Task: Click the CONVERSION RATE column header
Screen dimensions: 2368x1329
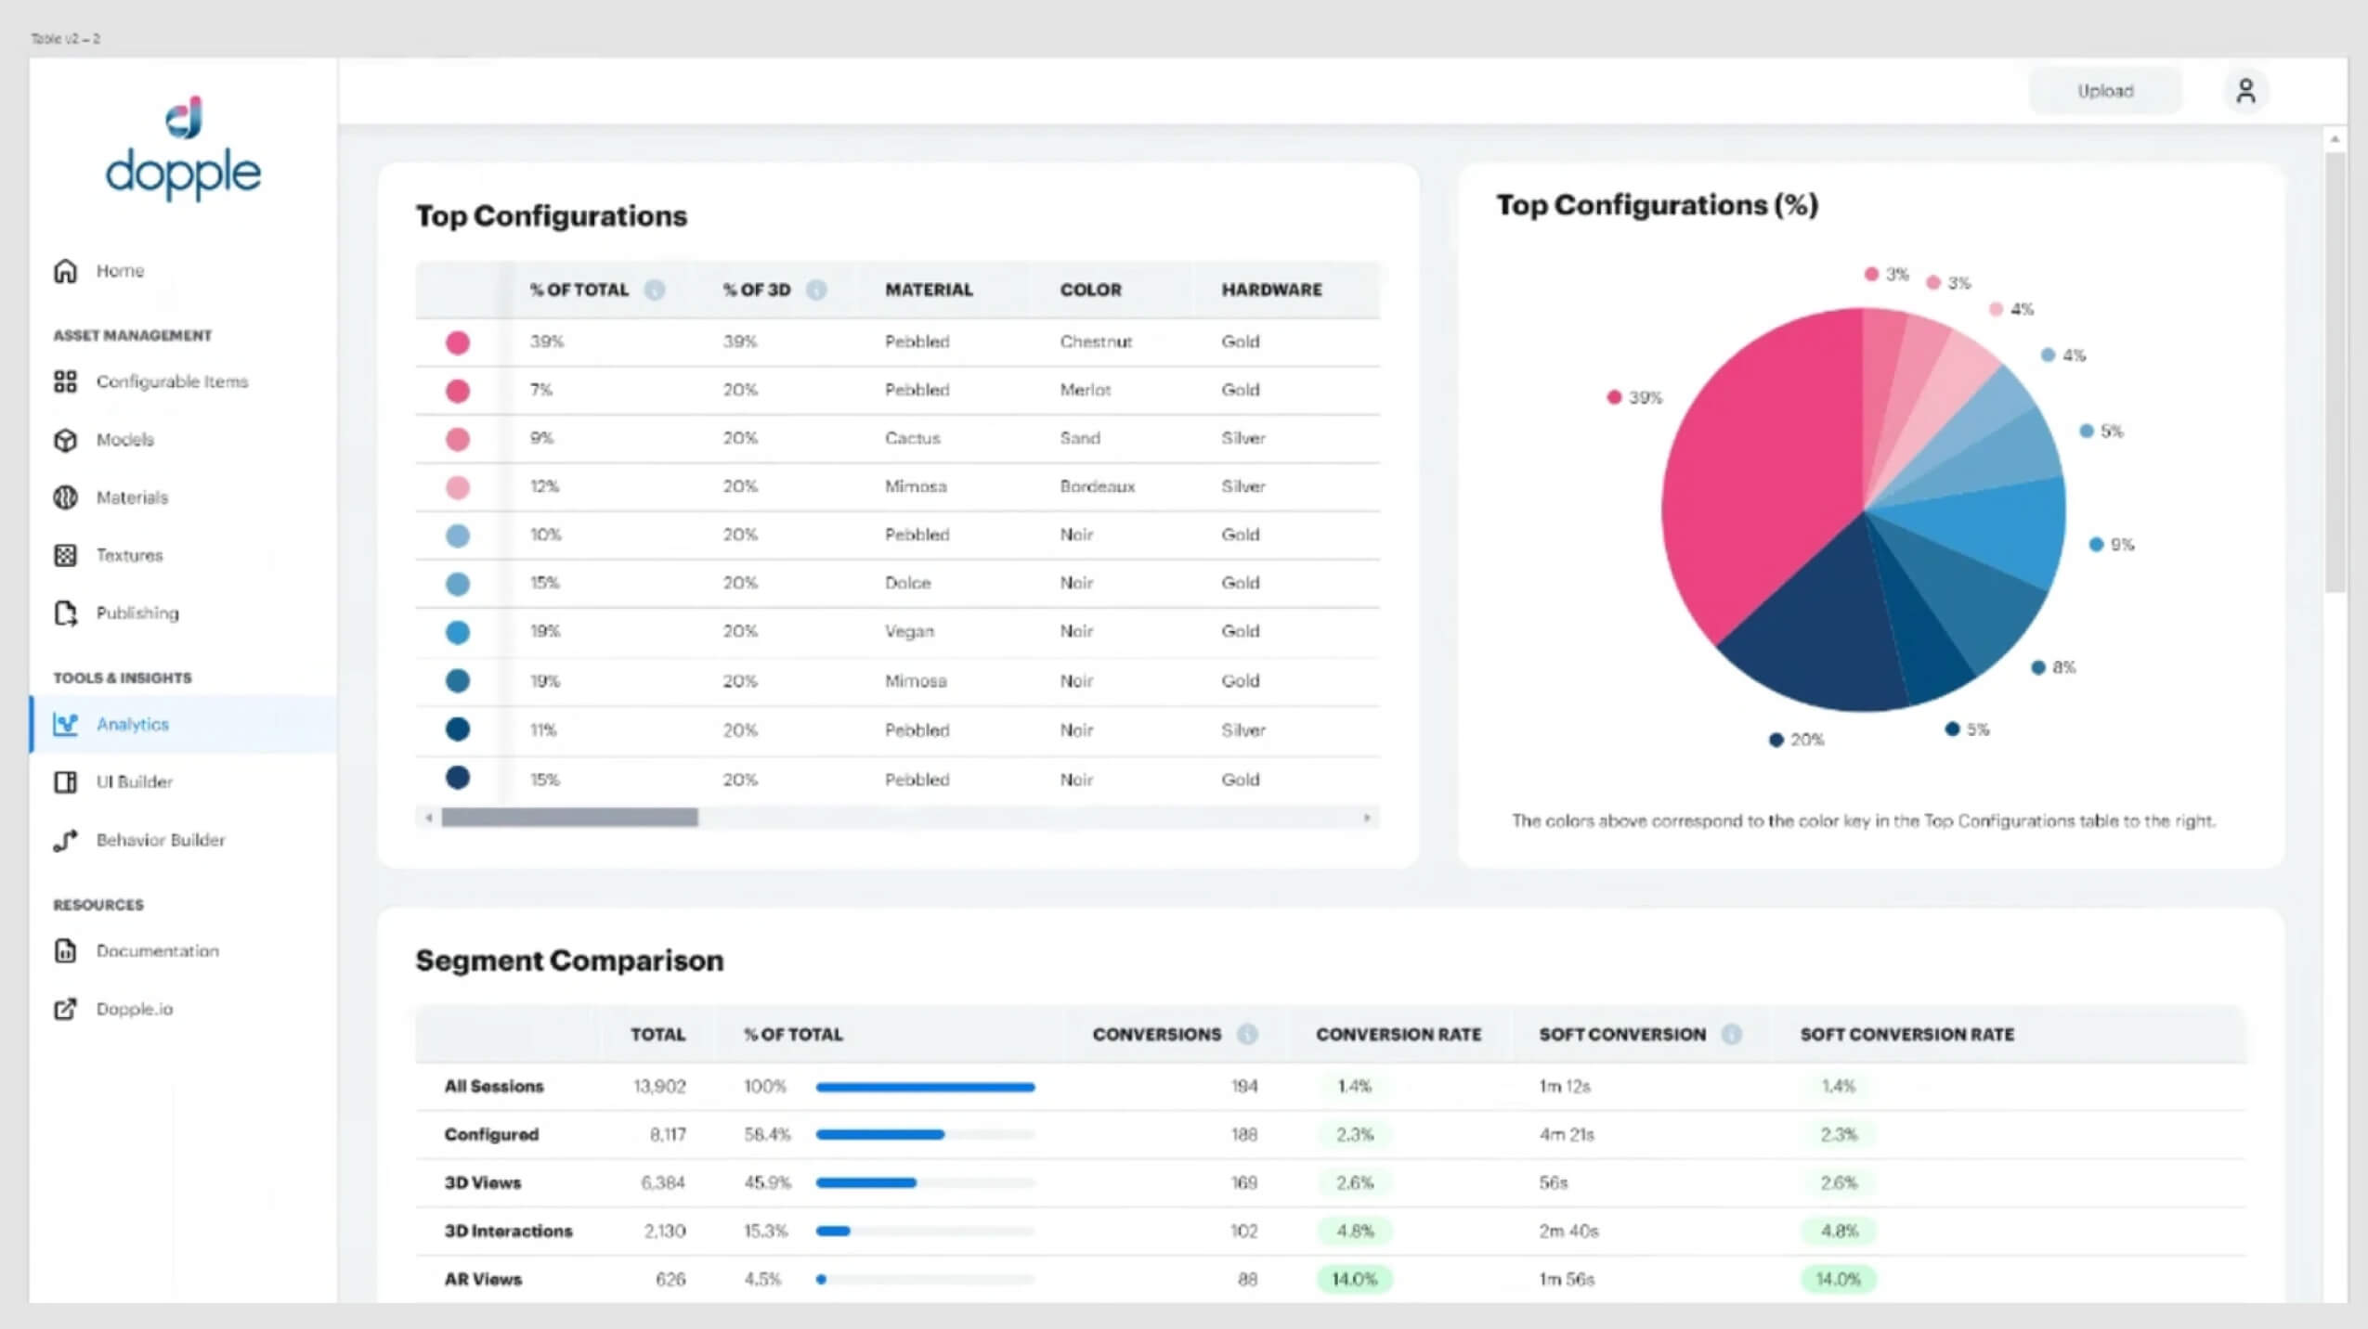Action: click(x=1399, y=1034)
